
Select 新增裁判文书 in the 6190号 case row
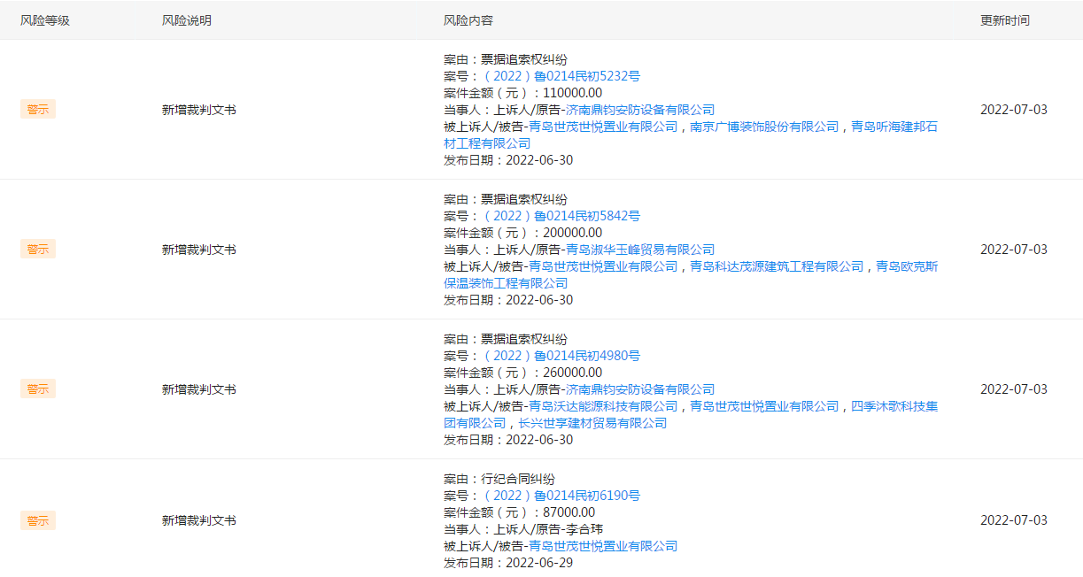[x=199, y=520]
